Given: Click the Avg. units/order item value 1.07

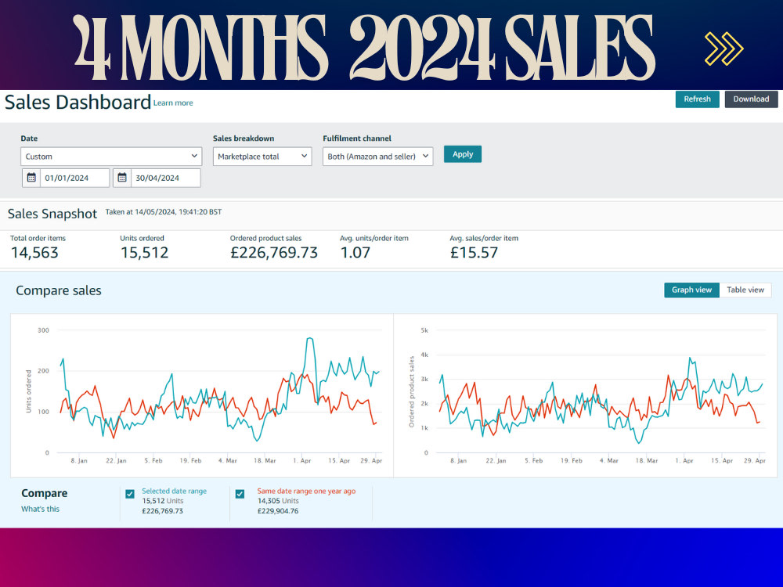Looking at the screenshot, I should [x=355, y=253].
